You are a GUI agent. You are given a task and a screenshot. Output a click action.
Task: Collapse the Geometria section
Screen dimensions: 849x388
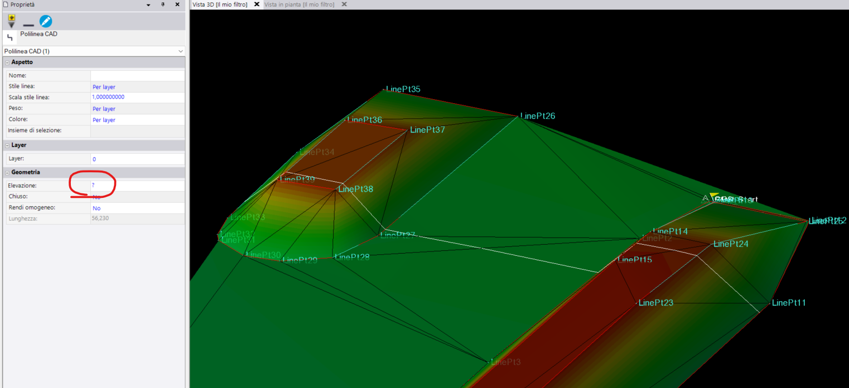[x=7, y=172]
